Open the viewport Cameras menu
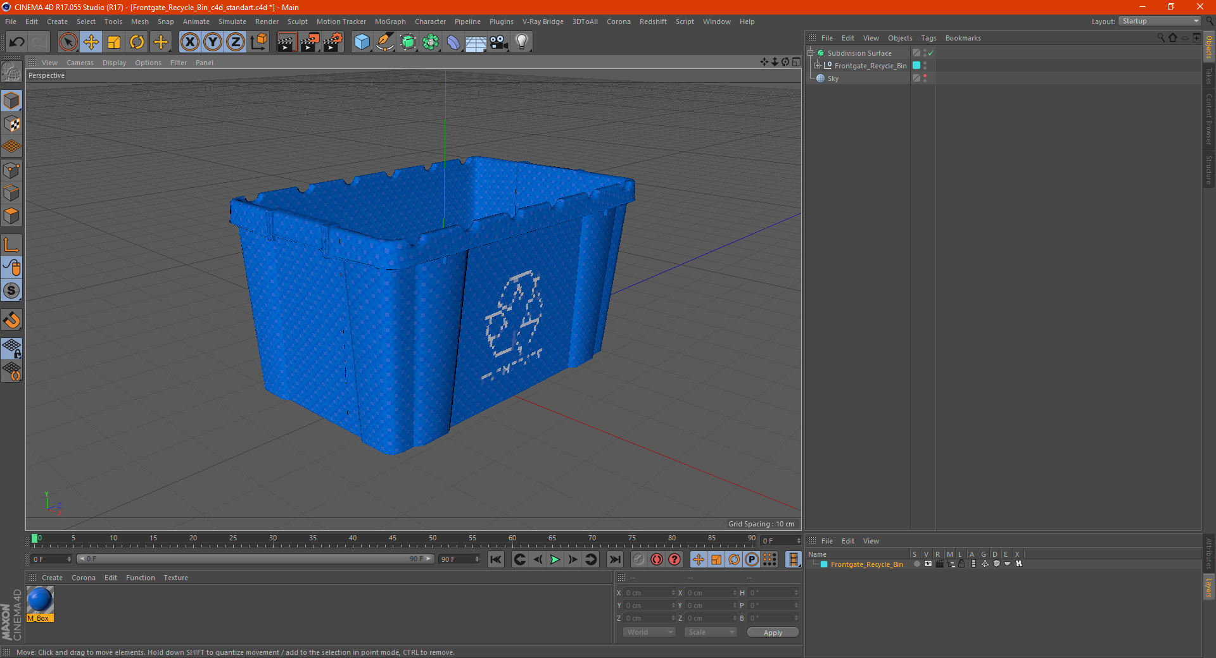 click(x=80, y=63)
